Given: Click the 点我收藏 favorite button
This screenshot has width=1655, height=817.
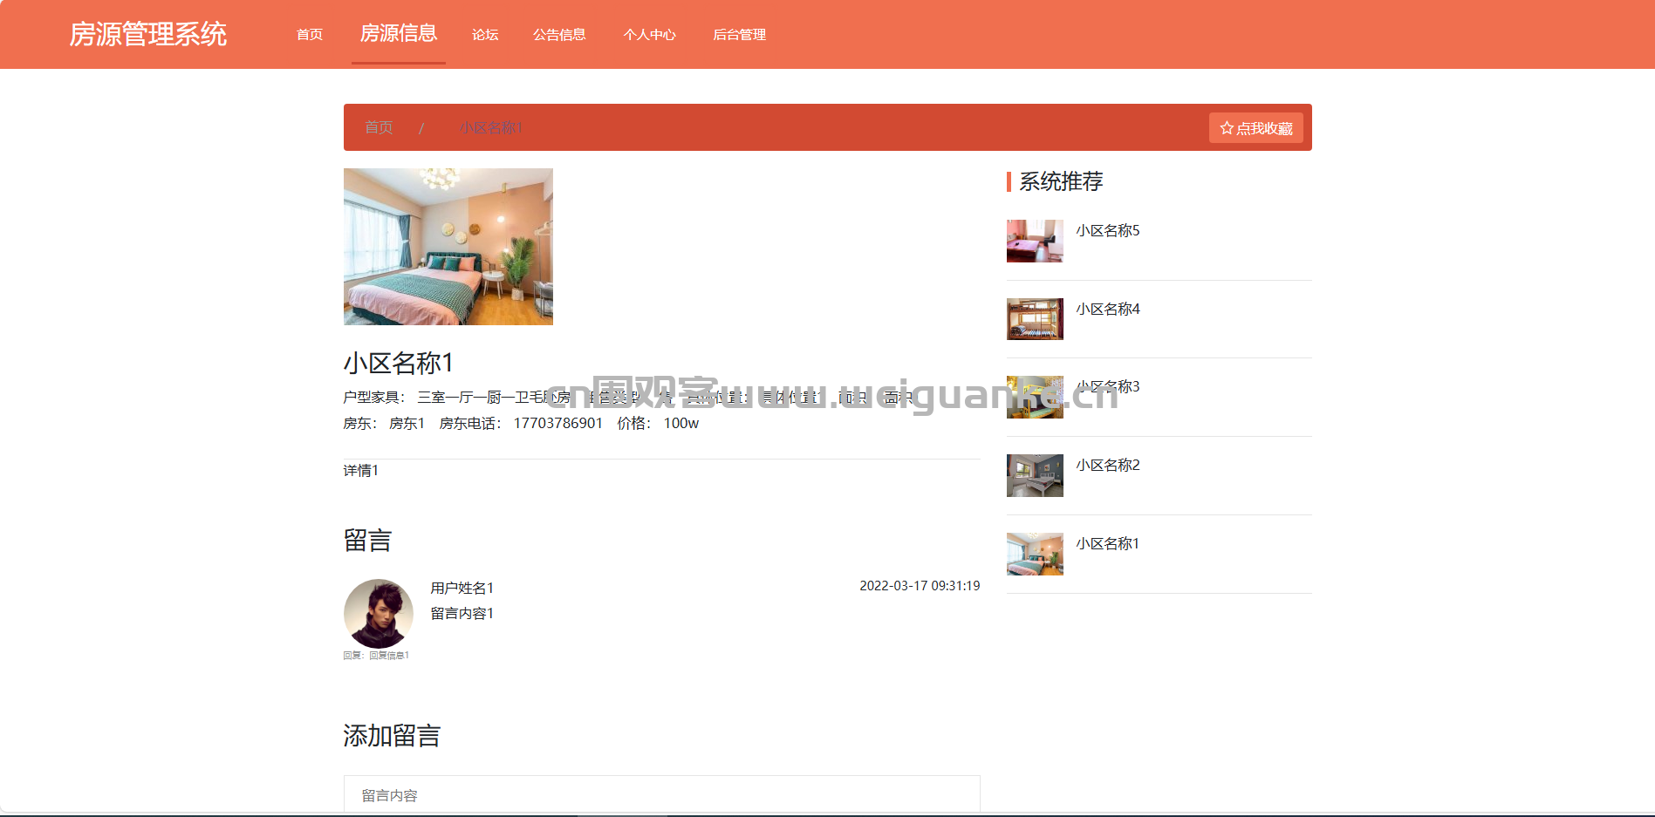Looking at the screenshot, I should pos(1256,128).
